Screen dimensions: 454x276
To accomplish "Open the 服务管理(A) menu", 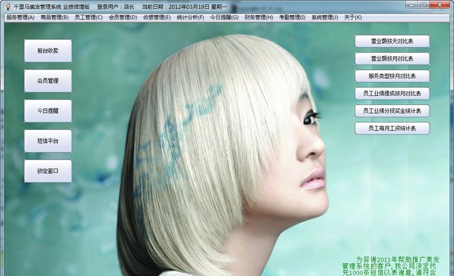I will pyautogui.click(x=20, y=18).
